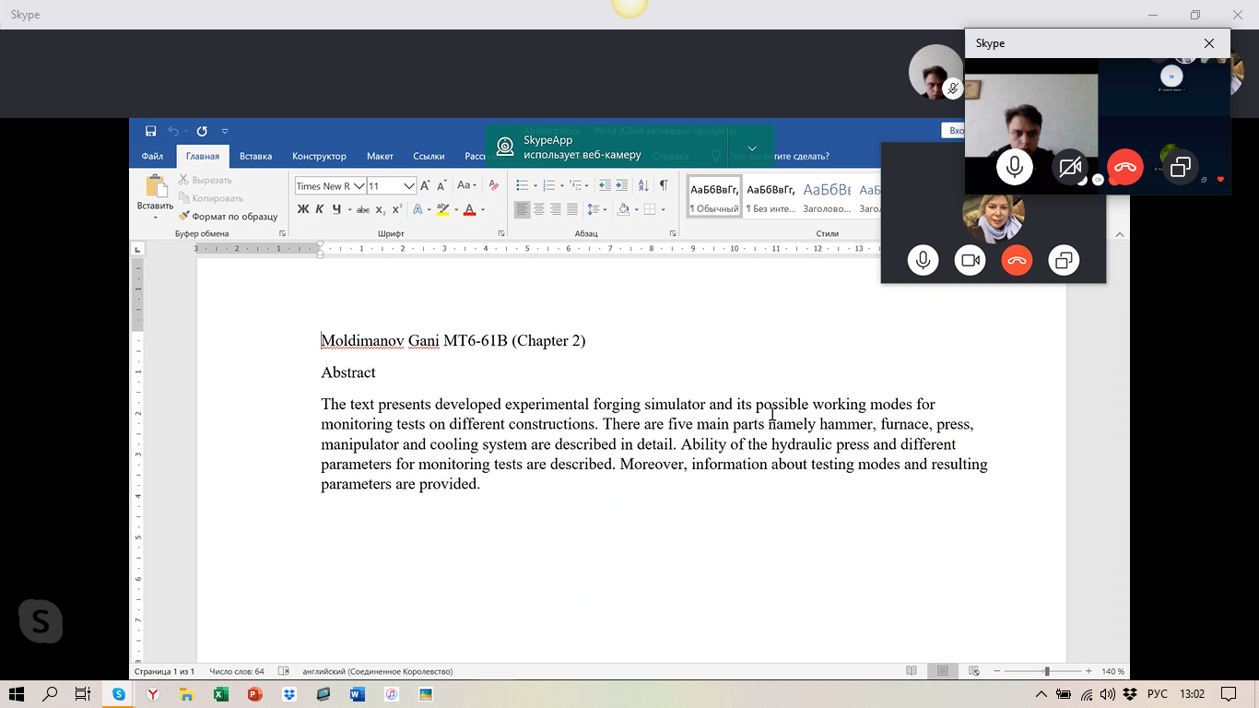1259x708 pixels.
Task: Apply strikethrough (abc) formatting
Action: pos(363,209)
